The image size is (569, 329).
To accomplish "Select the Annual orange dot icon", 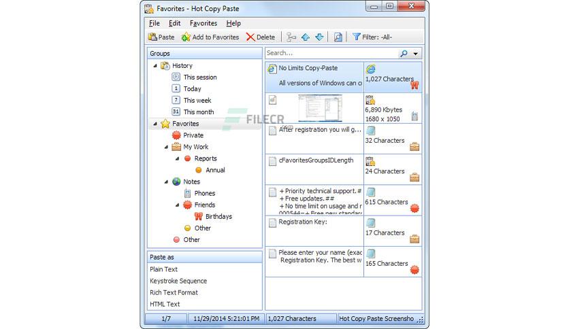I will (x=199, y=170).
